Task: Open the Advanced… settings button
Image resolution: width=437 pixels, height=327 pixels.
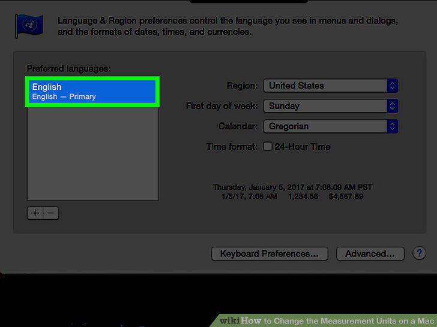Action: (370, 253)
